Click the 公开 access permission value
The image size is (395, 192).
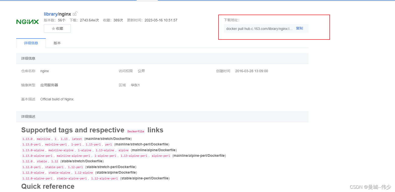click(141, 71)
